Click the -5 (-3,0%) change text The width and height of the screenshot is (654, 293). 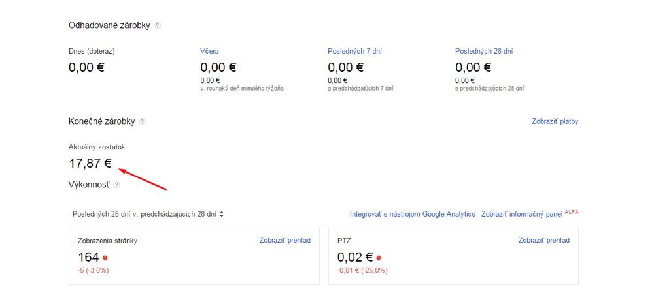tap(93, 270)
